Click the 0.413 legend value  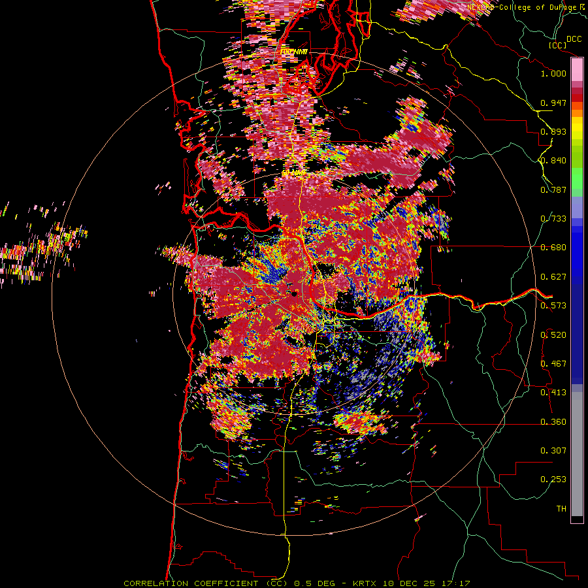(553, 393)
